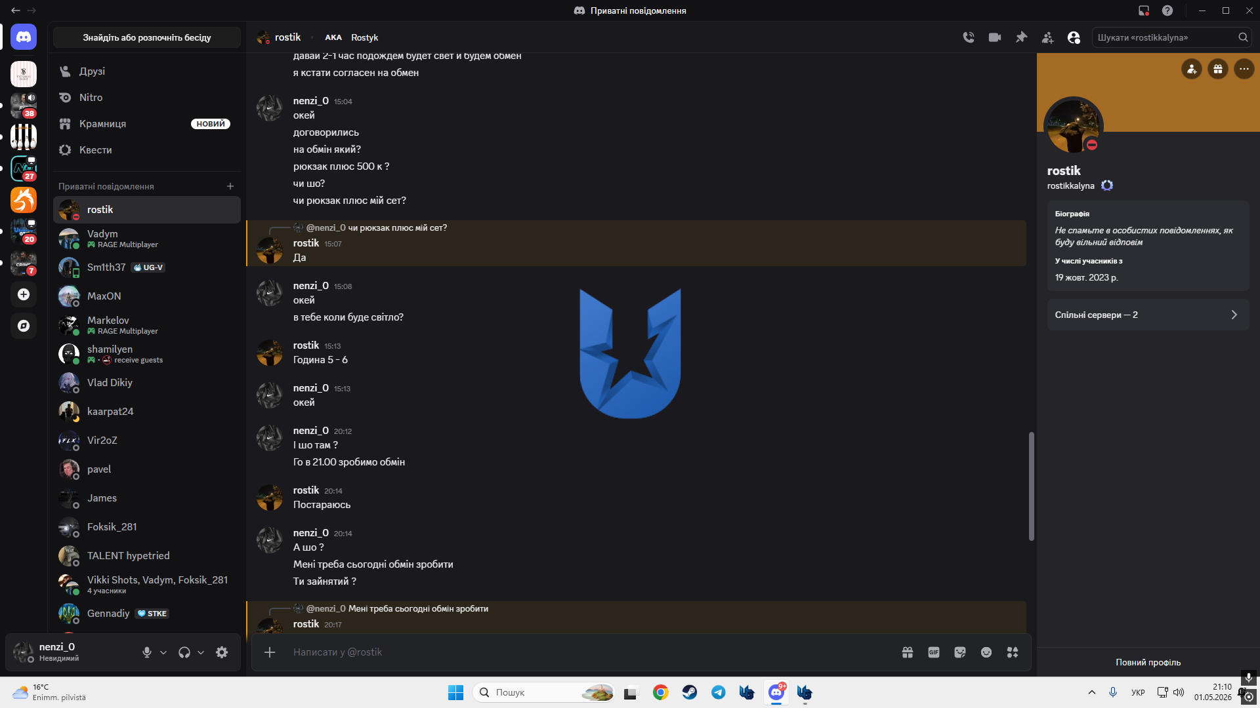The image size is (1260, 708).
Task: Click the attachment plus button
Action: (x=270, y=652)
